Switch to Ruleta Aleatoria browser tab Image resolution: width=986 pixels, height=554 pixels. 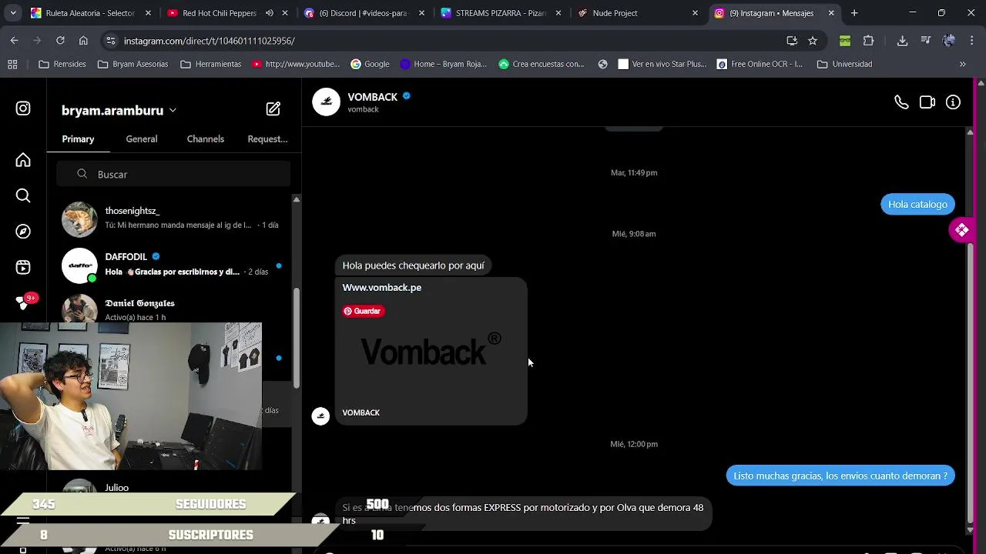pyautogui.click(x=89, y=13)
